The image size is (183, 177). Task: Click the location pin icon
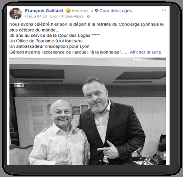click(x=97, y=11)
